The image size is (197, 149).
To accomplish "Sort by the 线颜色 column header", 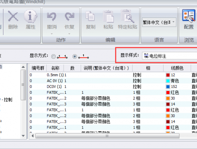I will point(177,68).
